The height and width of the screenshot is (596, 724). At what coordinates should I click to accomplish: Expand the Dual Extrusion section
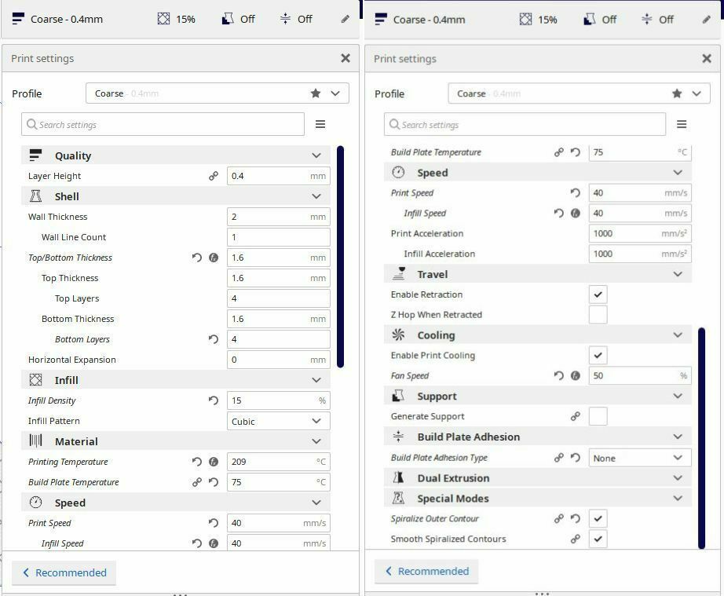677,478
